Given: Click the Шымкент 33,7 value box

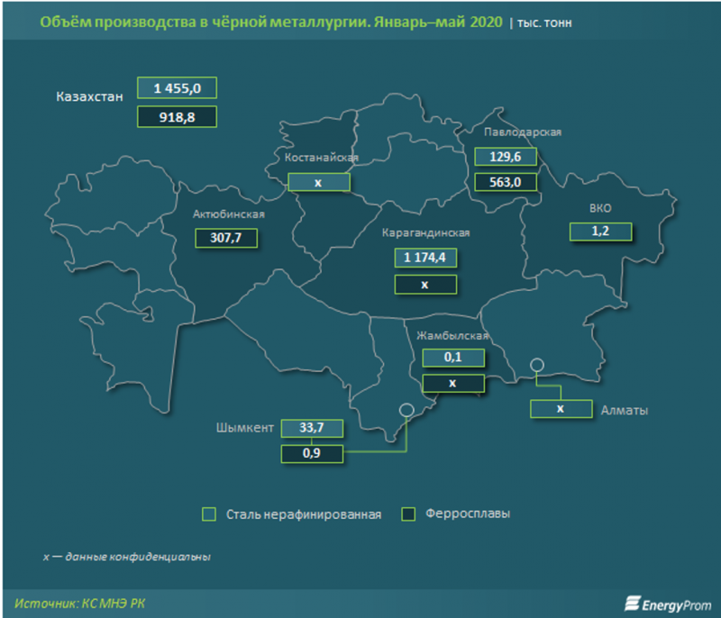Looking at the screenshot, I should coord(313,428).
